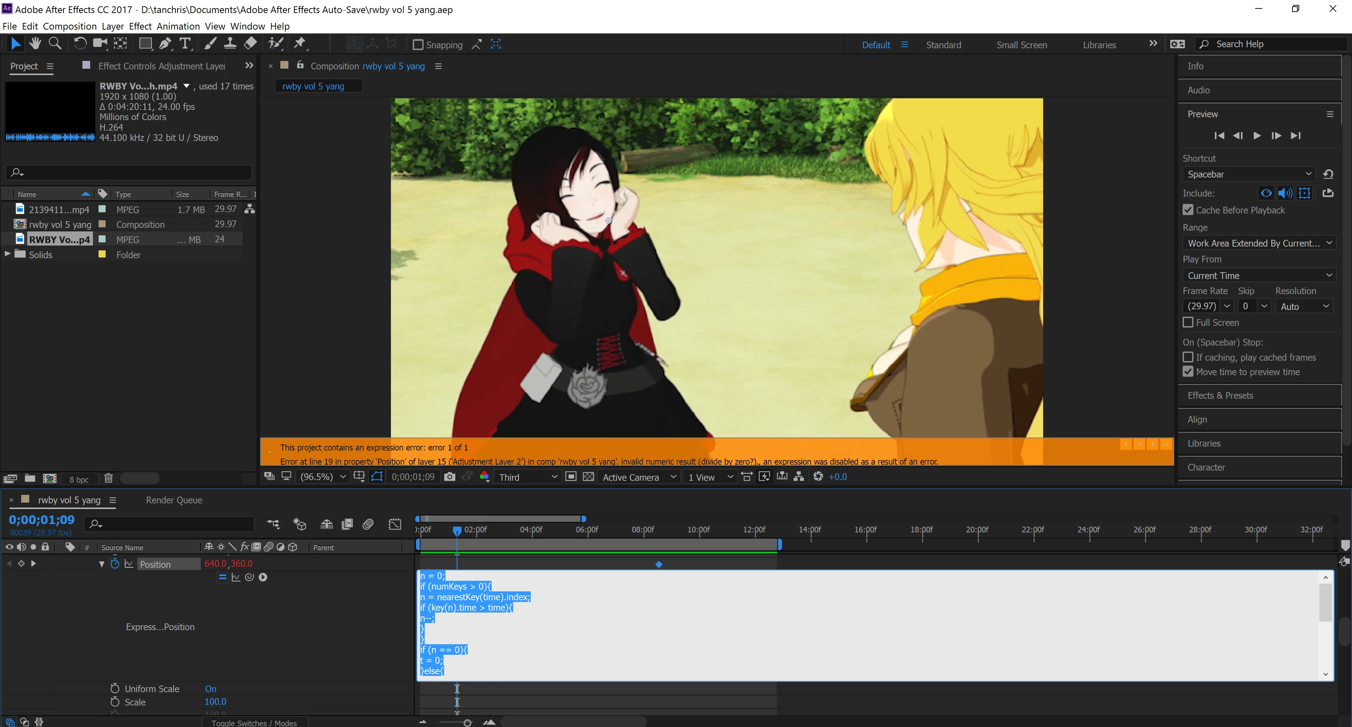Select the Type tool

point(185,44)
